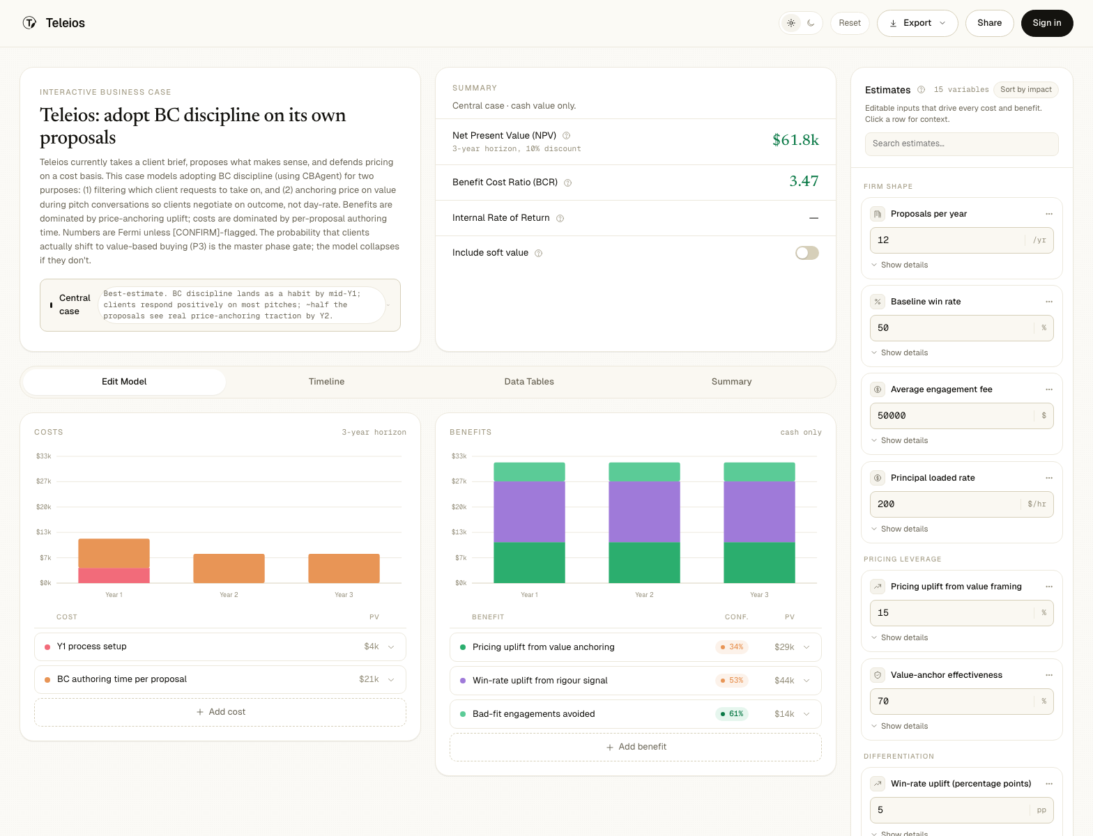The width and height of the screenshot is (1093, 836).
Task: Expand Bad-fit engagements avoided row
Action: pyautogui.click(x=807, y=714)
